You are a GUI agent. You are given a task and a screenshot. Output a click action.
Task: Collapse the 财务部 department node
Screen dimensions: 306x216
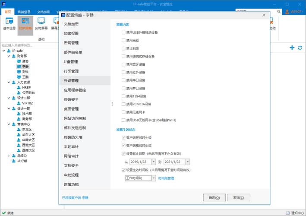[x=9, y=56]
